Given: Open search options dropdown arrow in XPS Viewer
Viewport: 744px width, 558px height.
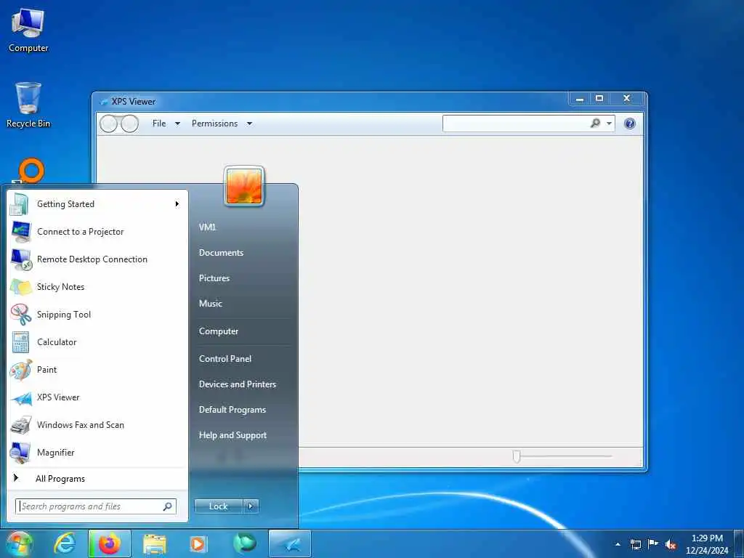Looking at the screenshot, I should pyautogui.click(x=609, y=124).
